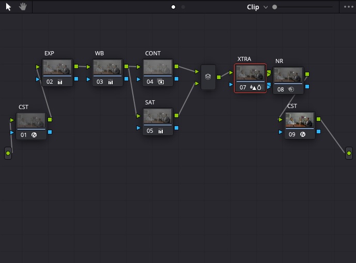Click the bars icon on node 05
356x263 pixels.
pos(161,131)
